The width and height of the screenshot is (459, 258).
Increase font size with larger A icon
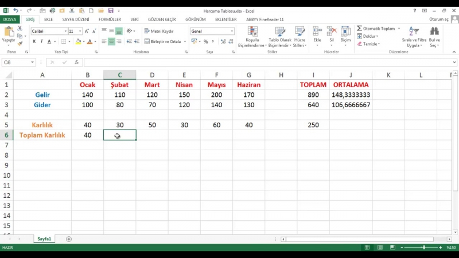point(87,31)
